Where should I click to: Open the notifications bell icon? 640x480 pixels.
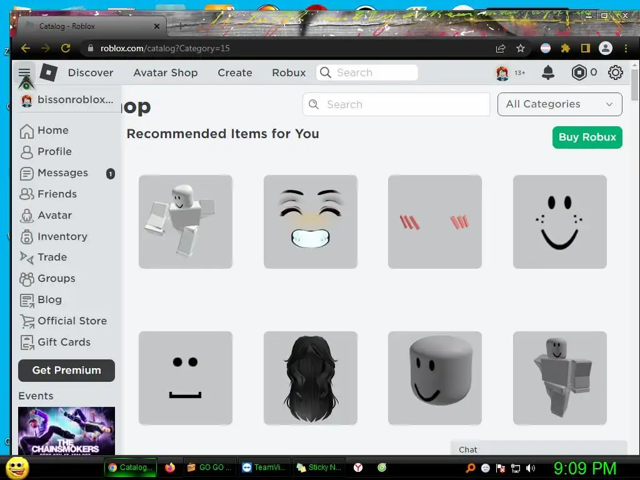click(547, 72)
